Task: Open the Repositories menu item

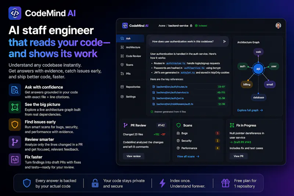Action: [x=130, y=87]
